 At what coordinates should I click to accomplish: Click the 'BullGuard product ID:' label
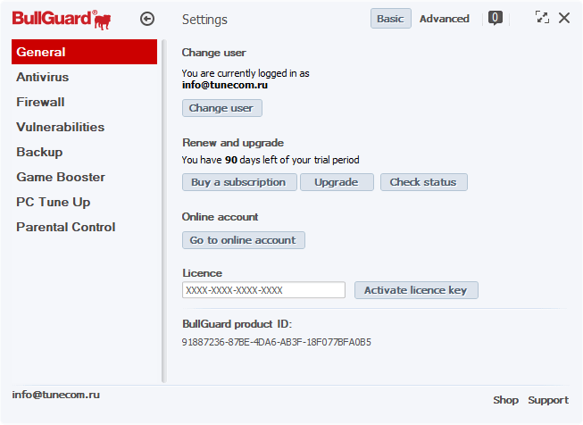pyautogui.click(x=237, y=324)
